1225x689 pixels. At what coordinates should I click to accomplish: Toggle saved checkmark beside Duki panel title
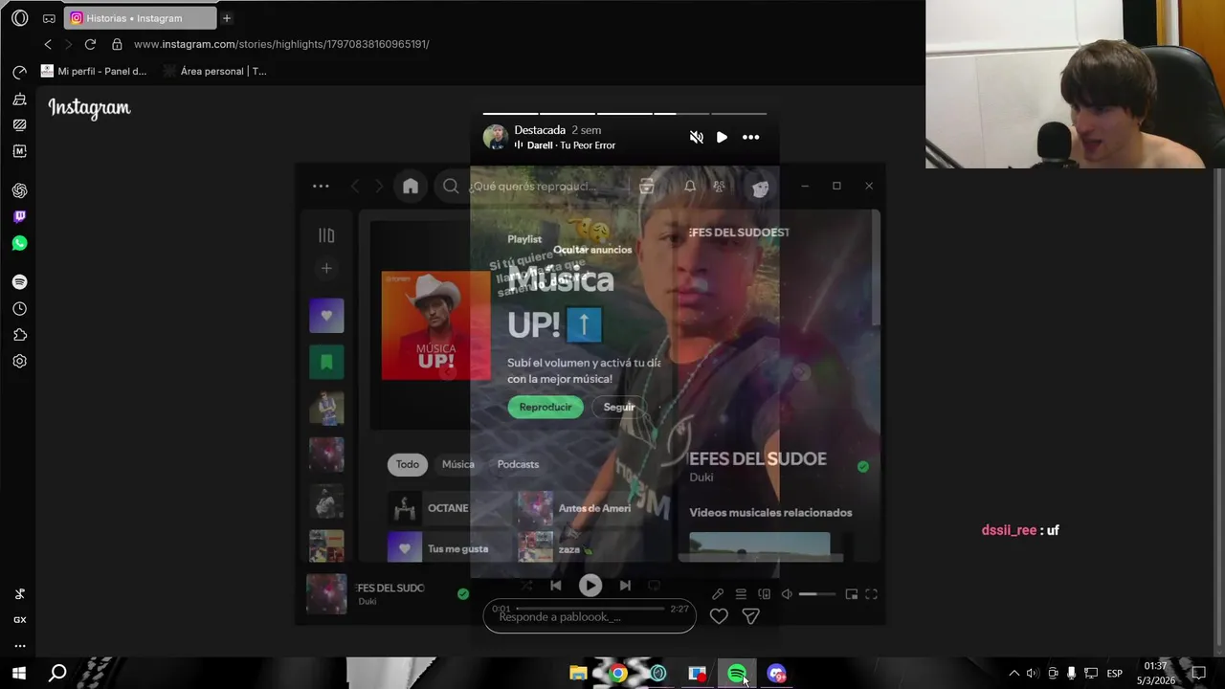(863, 467)
